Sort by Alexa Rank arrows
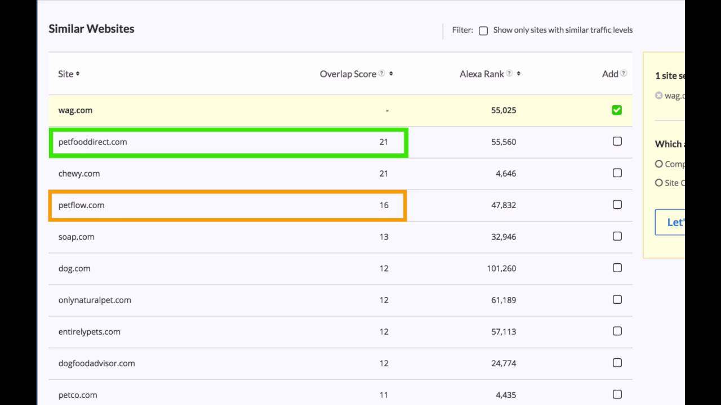Image resolution: width=721 pixels, height=405 pixels. pos(518,74)
